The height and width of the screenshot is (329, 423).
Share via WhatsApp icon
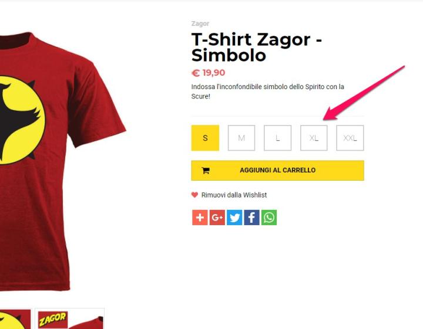pyautogui.click(x=269, y=217)
